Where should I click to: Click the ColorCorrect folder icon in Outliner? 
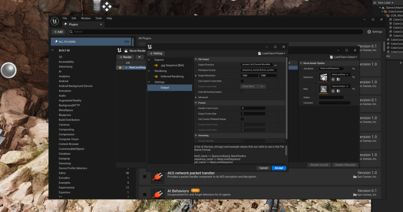click(386, 11)
